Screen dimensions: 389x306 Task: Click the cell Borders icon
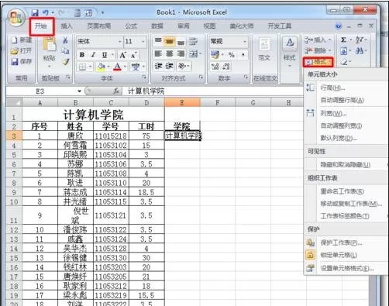coord(82,67)
